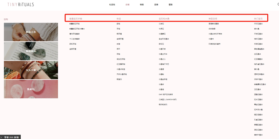Select the 店铺 navigation menu
Image resolution: width=279 pixels, height=139 pixels.
click(127, 5)
